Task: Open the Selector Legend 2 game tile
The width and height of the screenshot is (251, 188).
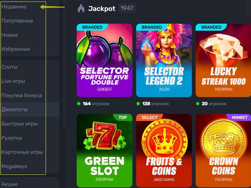Action: tap(164, 60)
